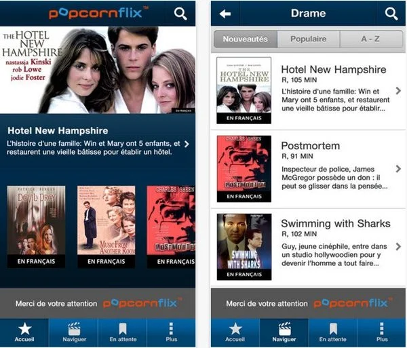This screenshot has height=348, width=407.
Task: Select the Naviguer clapperboard tab on the Drame screen
Action: [284, 332]
